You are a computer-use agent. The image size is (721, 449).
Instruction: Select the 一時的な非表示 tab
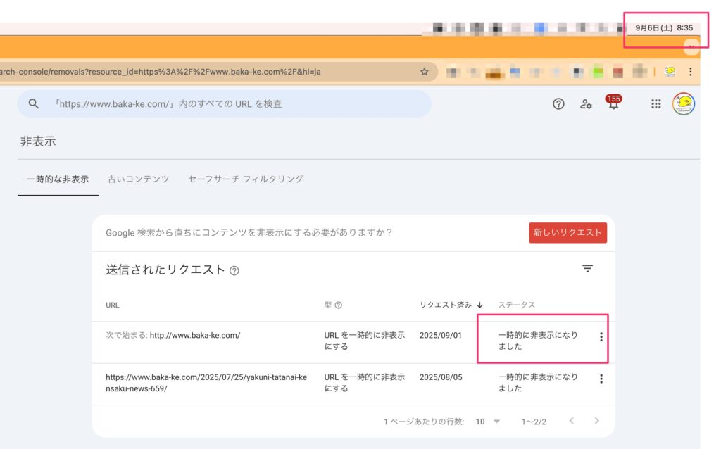tap(58, 179)
